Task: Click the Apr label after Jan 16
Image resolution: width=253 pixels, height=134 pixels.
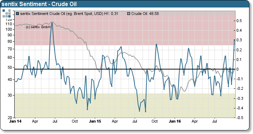Action: pyautogui.click(x=195, y=121)
